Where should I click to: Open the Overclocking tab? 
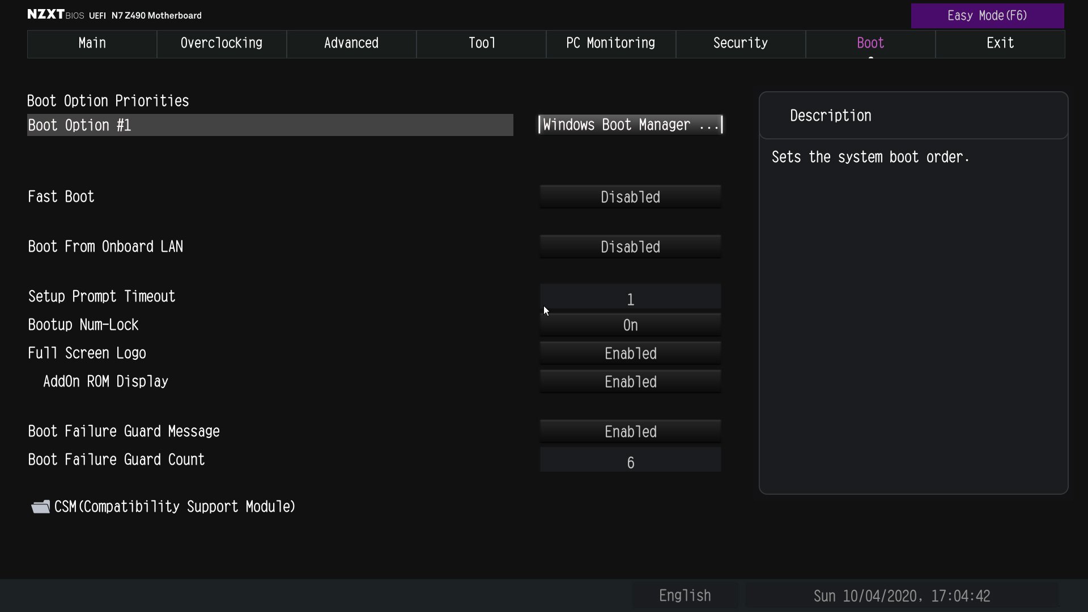click(x=222, y=44)
